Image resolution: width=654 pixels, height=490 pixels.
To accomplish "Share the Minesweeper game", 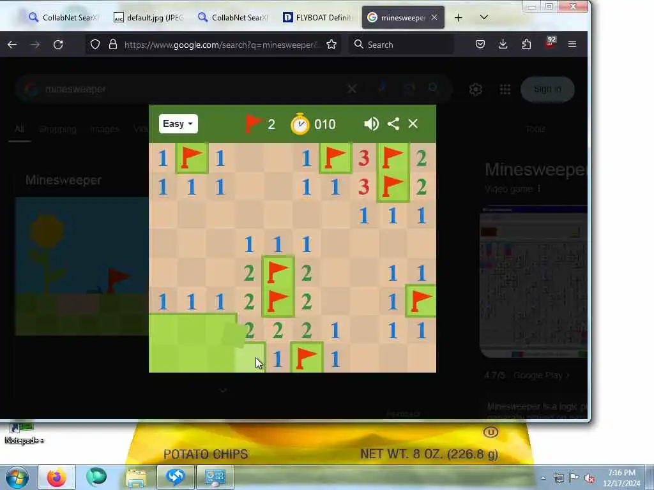I will pyautogui.click(x=393, y=124).
